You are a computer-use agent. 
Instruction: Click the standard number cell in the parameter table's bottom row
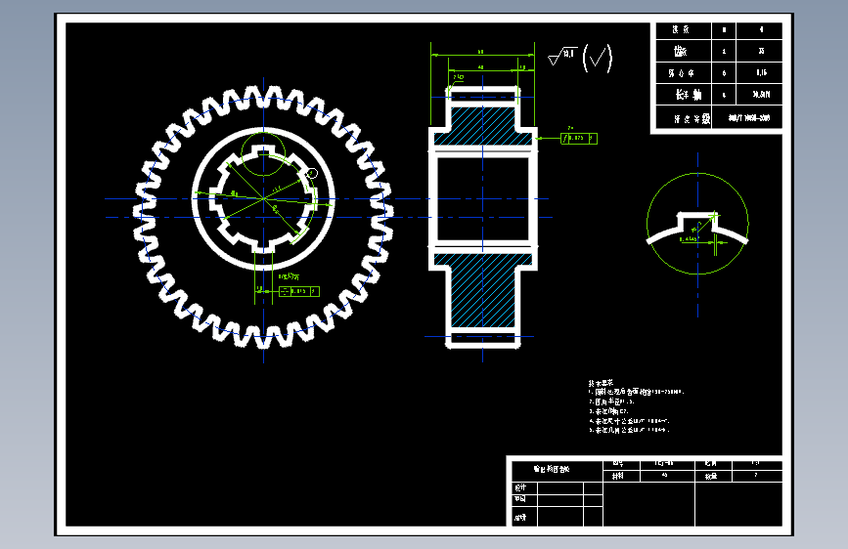(748, 118)
